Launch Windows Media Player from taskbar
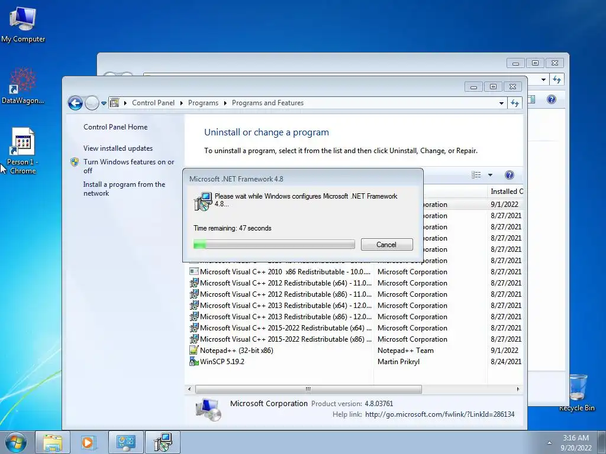 pos(88,442)
